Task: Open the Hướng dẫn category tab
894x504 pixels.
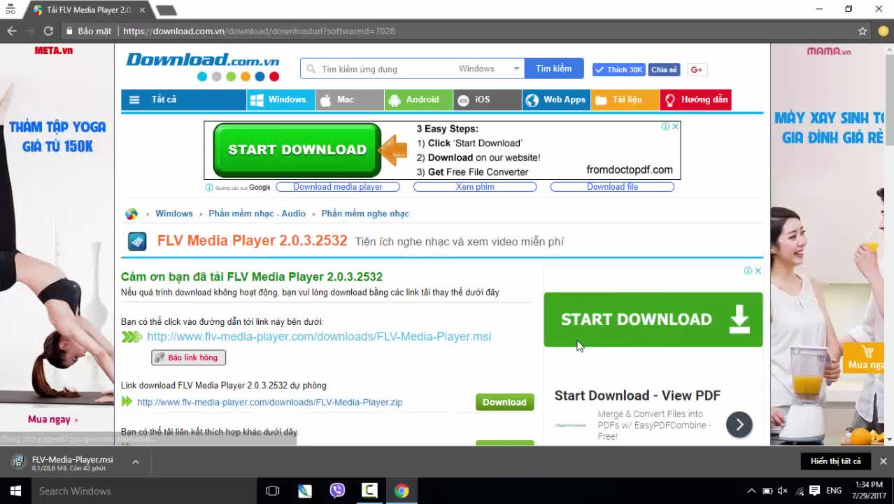Action: [695, 99]
